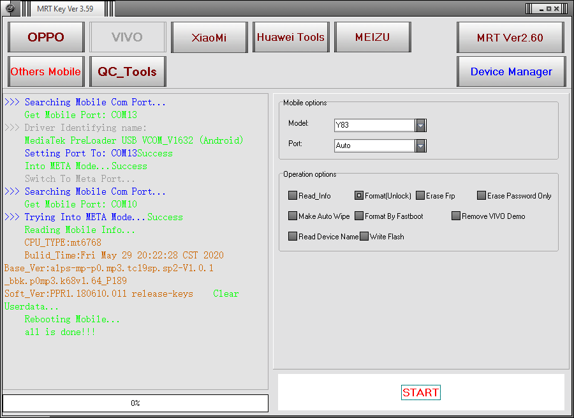Click the MRT Key Ver 3.59 title
The image size is (574, 418).
click(x=65, y=9)
